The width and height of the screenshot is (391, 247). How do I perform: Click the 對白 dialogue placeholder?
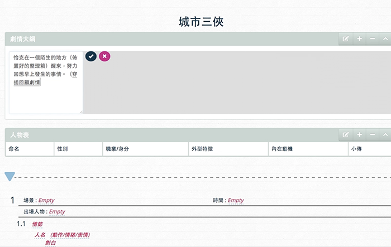click(51, 243)
